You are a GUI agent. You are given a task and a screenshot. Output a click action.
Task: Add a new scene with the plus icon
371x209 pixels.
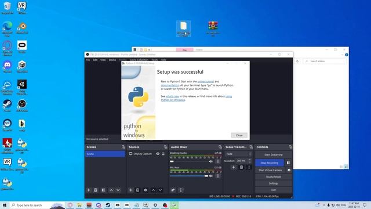tap(89, 190)
